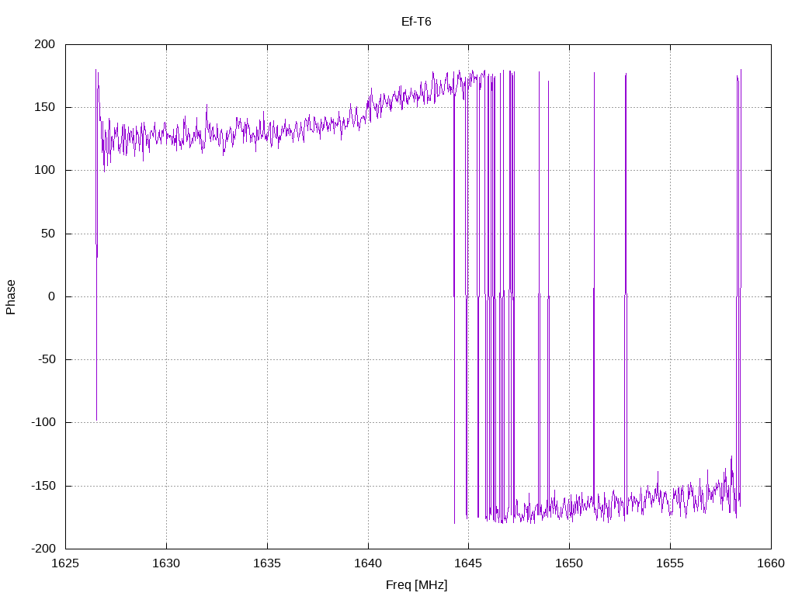Click the -150 y-axis tick label
The image size is (795, 596).
43,486
